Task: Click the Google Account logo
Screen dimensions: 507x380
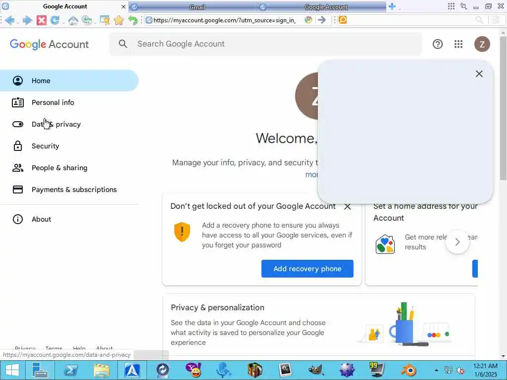Action: click(49, 44)
